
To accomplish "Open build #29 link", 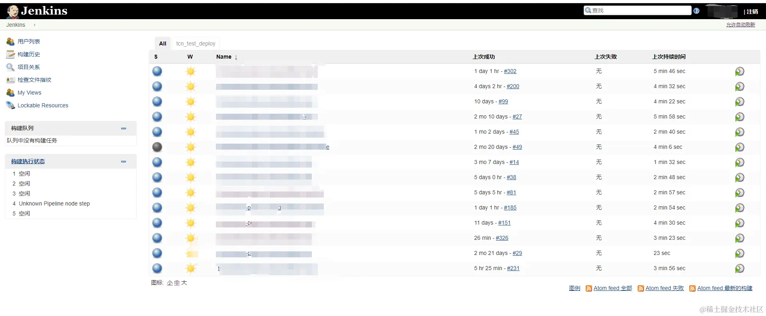I will click(x=517, y=253).
